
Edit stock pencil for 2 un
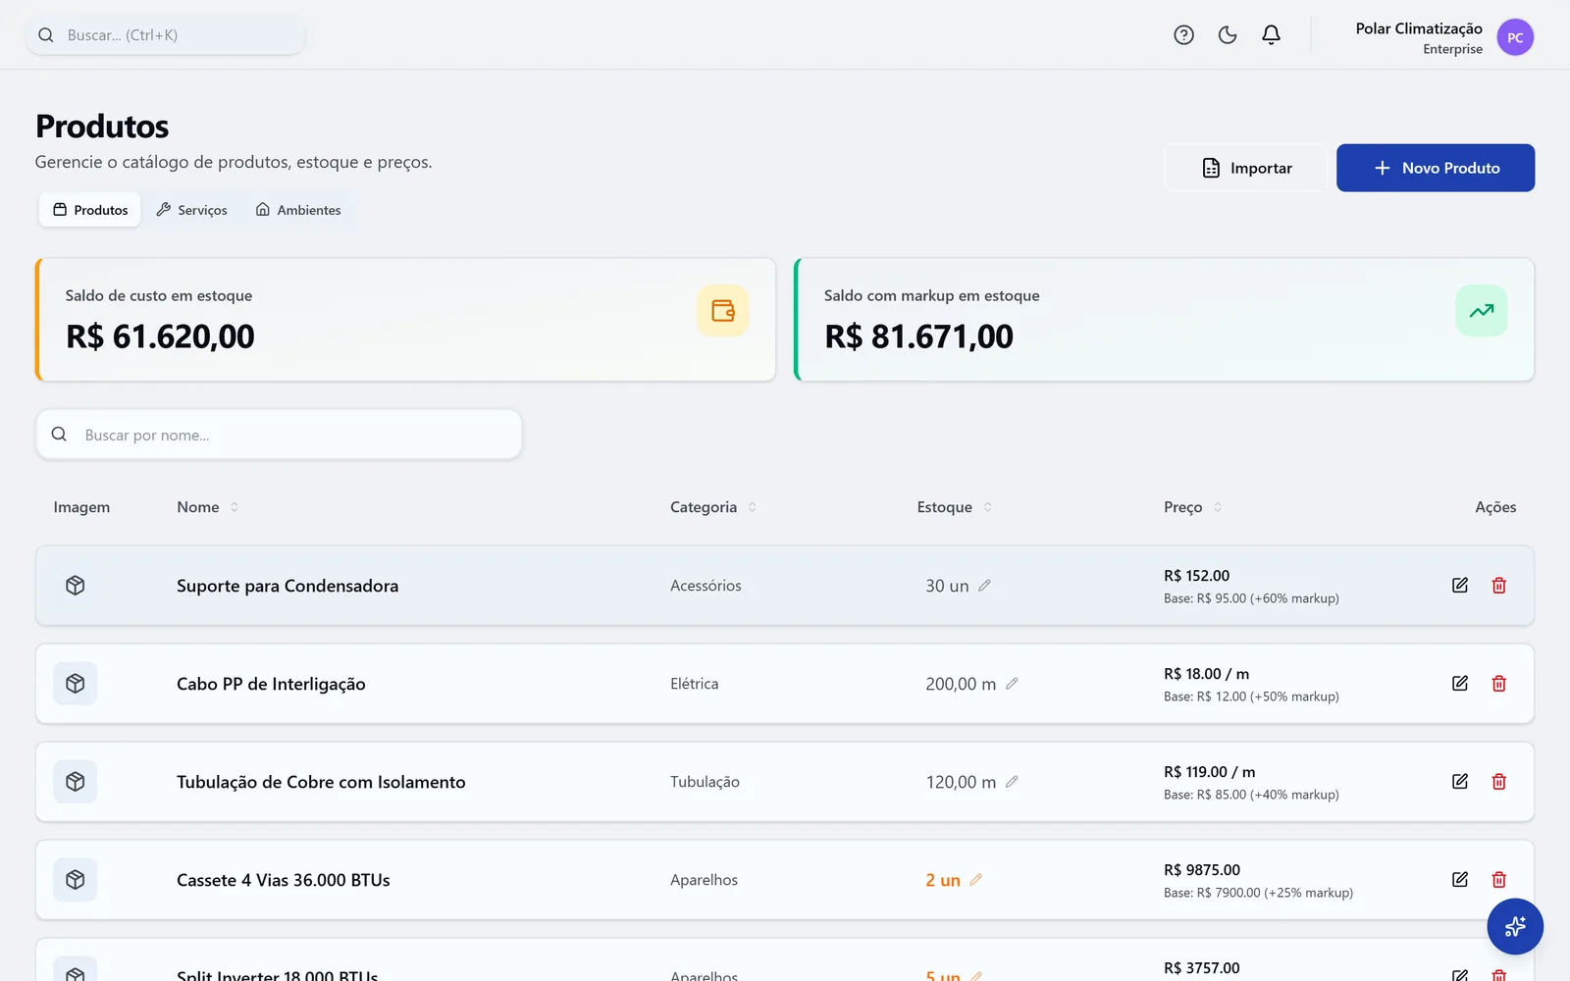(975, 880)
